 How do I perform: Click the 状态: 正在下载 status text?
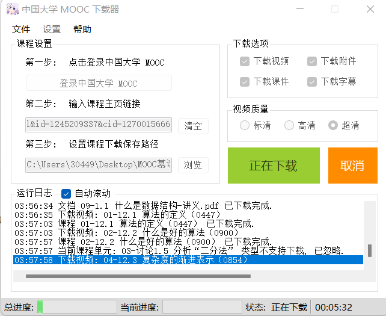click(x=276, y=308)
